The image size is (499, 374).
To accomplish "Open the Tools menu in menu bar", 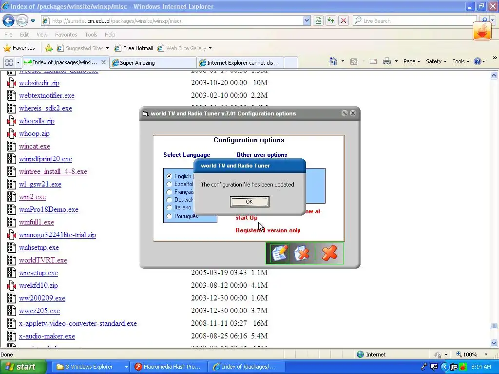I will [91, 35].
